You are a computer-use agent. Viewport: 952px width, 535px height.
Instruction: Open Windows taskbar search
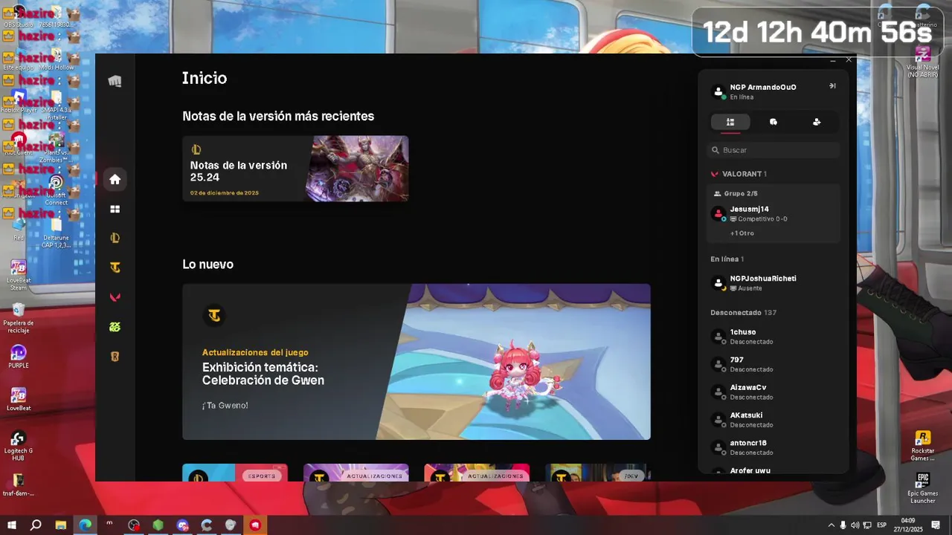[x=36, y=525]
